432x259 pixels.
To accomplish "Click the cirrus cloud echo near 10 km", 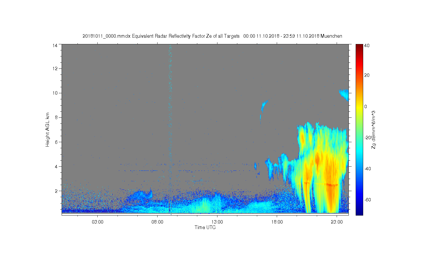I will [x=344, y=94].
